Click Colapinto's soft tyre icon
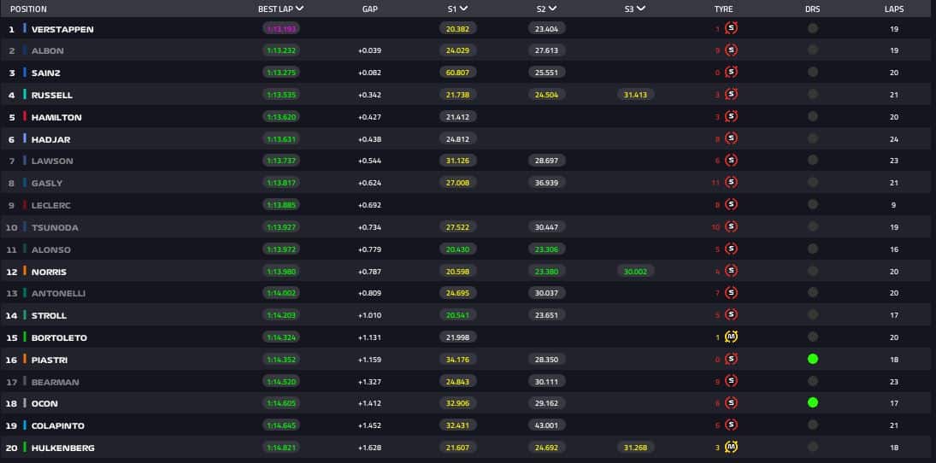 tap(731, 425)
